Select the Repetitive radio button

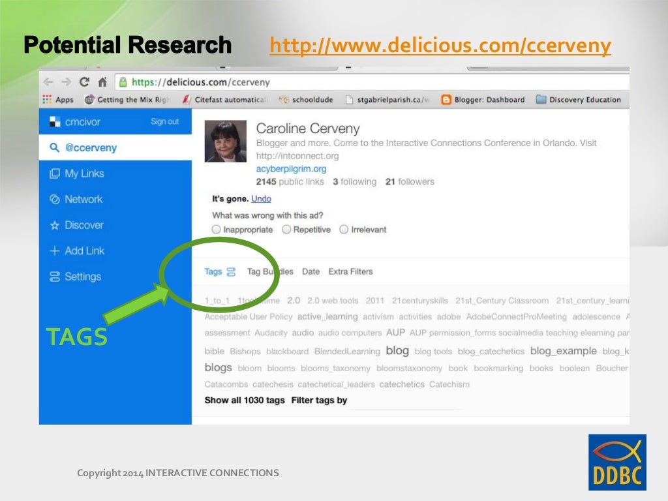[x=286, y=230]
